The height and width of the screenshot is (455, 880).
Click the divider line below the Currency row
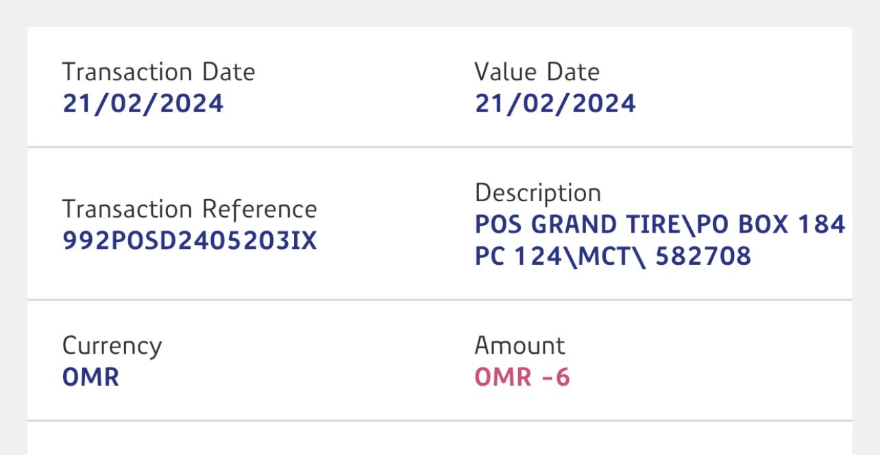[439, 421]
